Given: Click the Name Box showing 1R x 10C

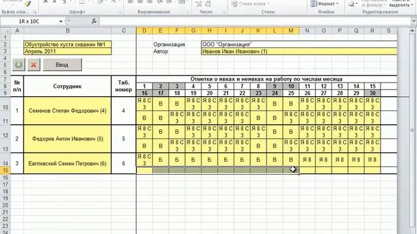Looking at the screenshot, I should pos(29,21).
